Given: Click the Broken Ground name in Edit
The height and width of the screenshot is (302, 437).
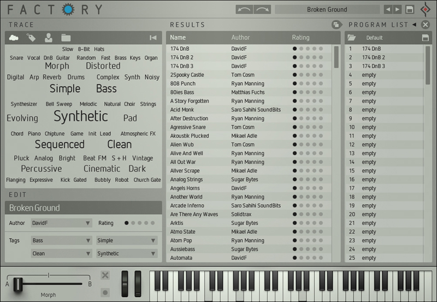Looking at the screenshot, I should pyautogui.click(x=34, y=208).
